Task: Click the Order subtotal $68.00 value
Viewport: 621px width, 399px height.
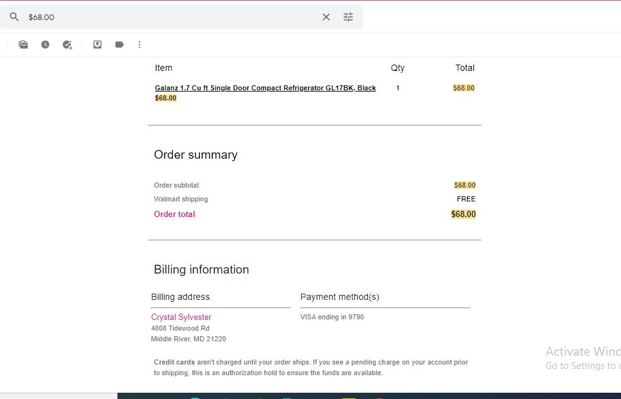Action: (464, 185)
